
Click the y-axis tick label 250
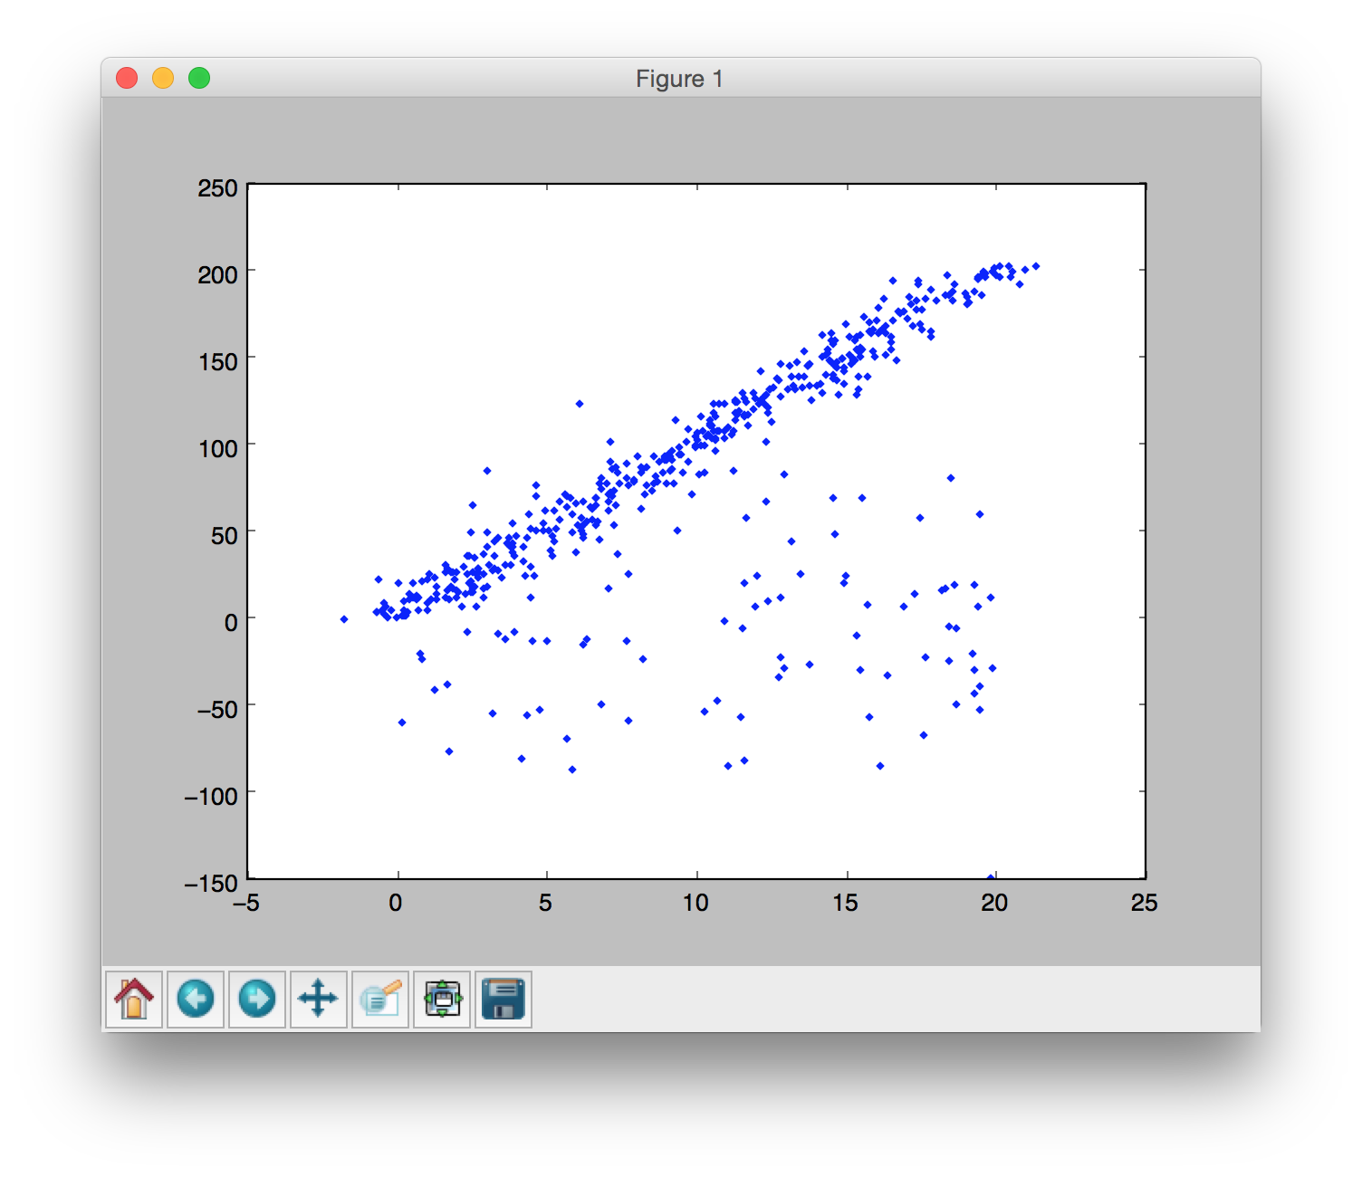pyautogui.click(x=217, y=188)
